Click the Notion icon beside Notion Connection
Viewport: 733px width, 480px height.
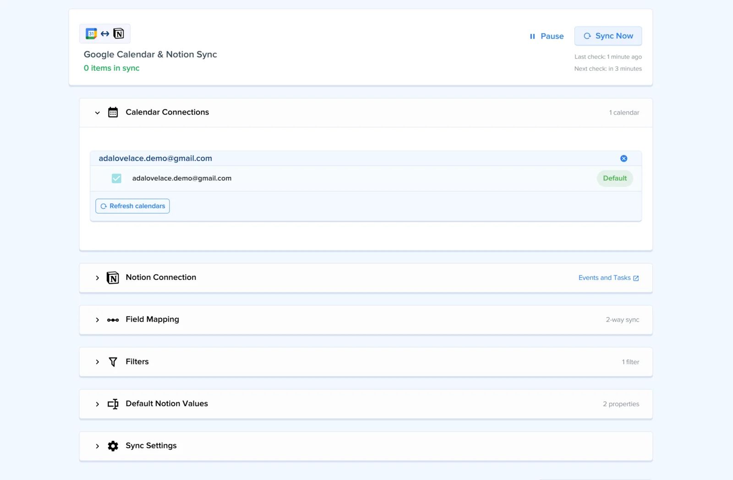click(x=113, y=278)
